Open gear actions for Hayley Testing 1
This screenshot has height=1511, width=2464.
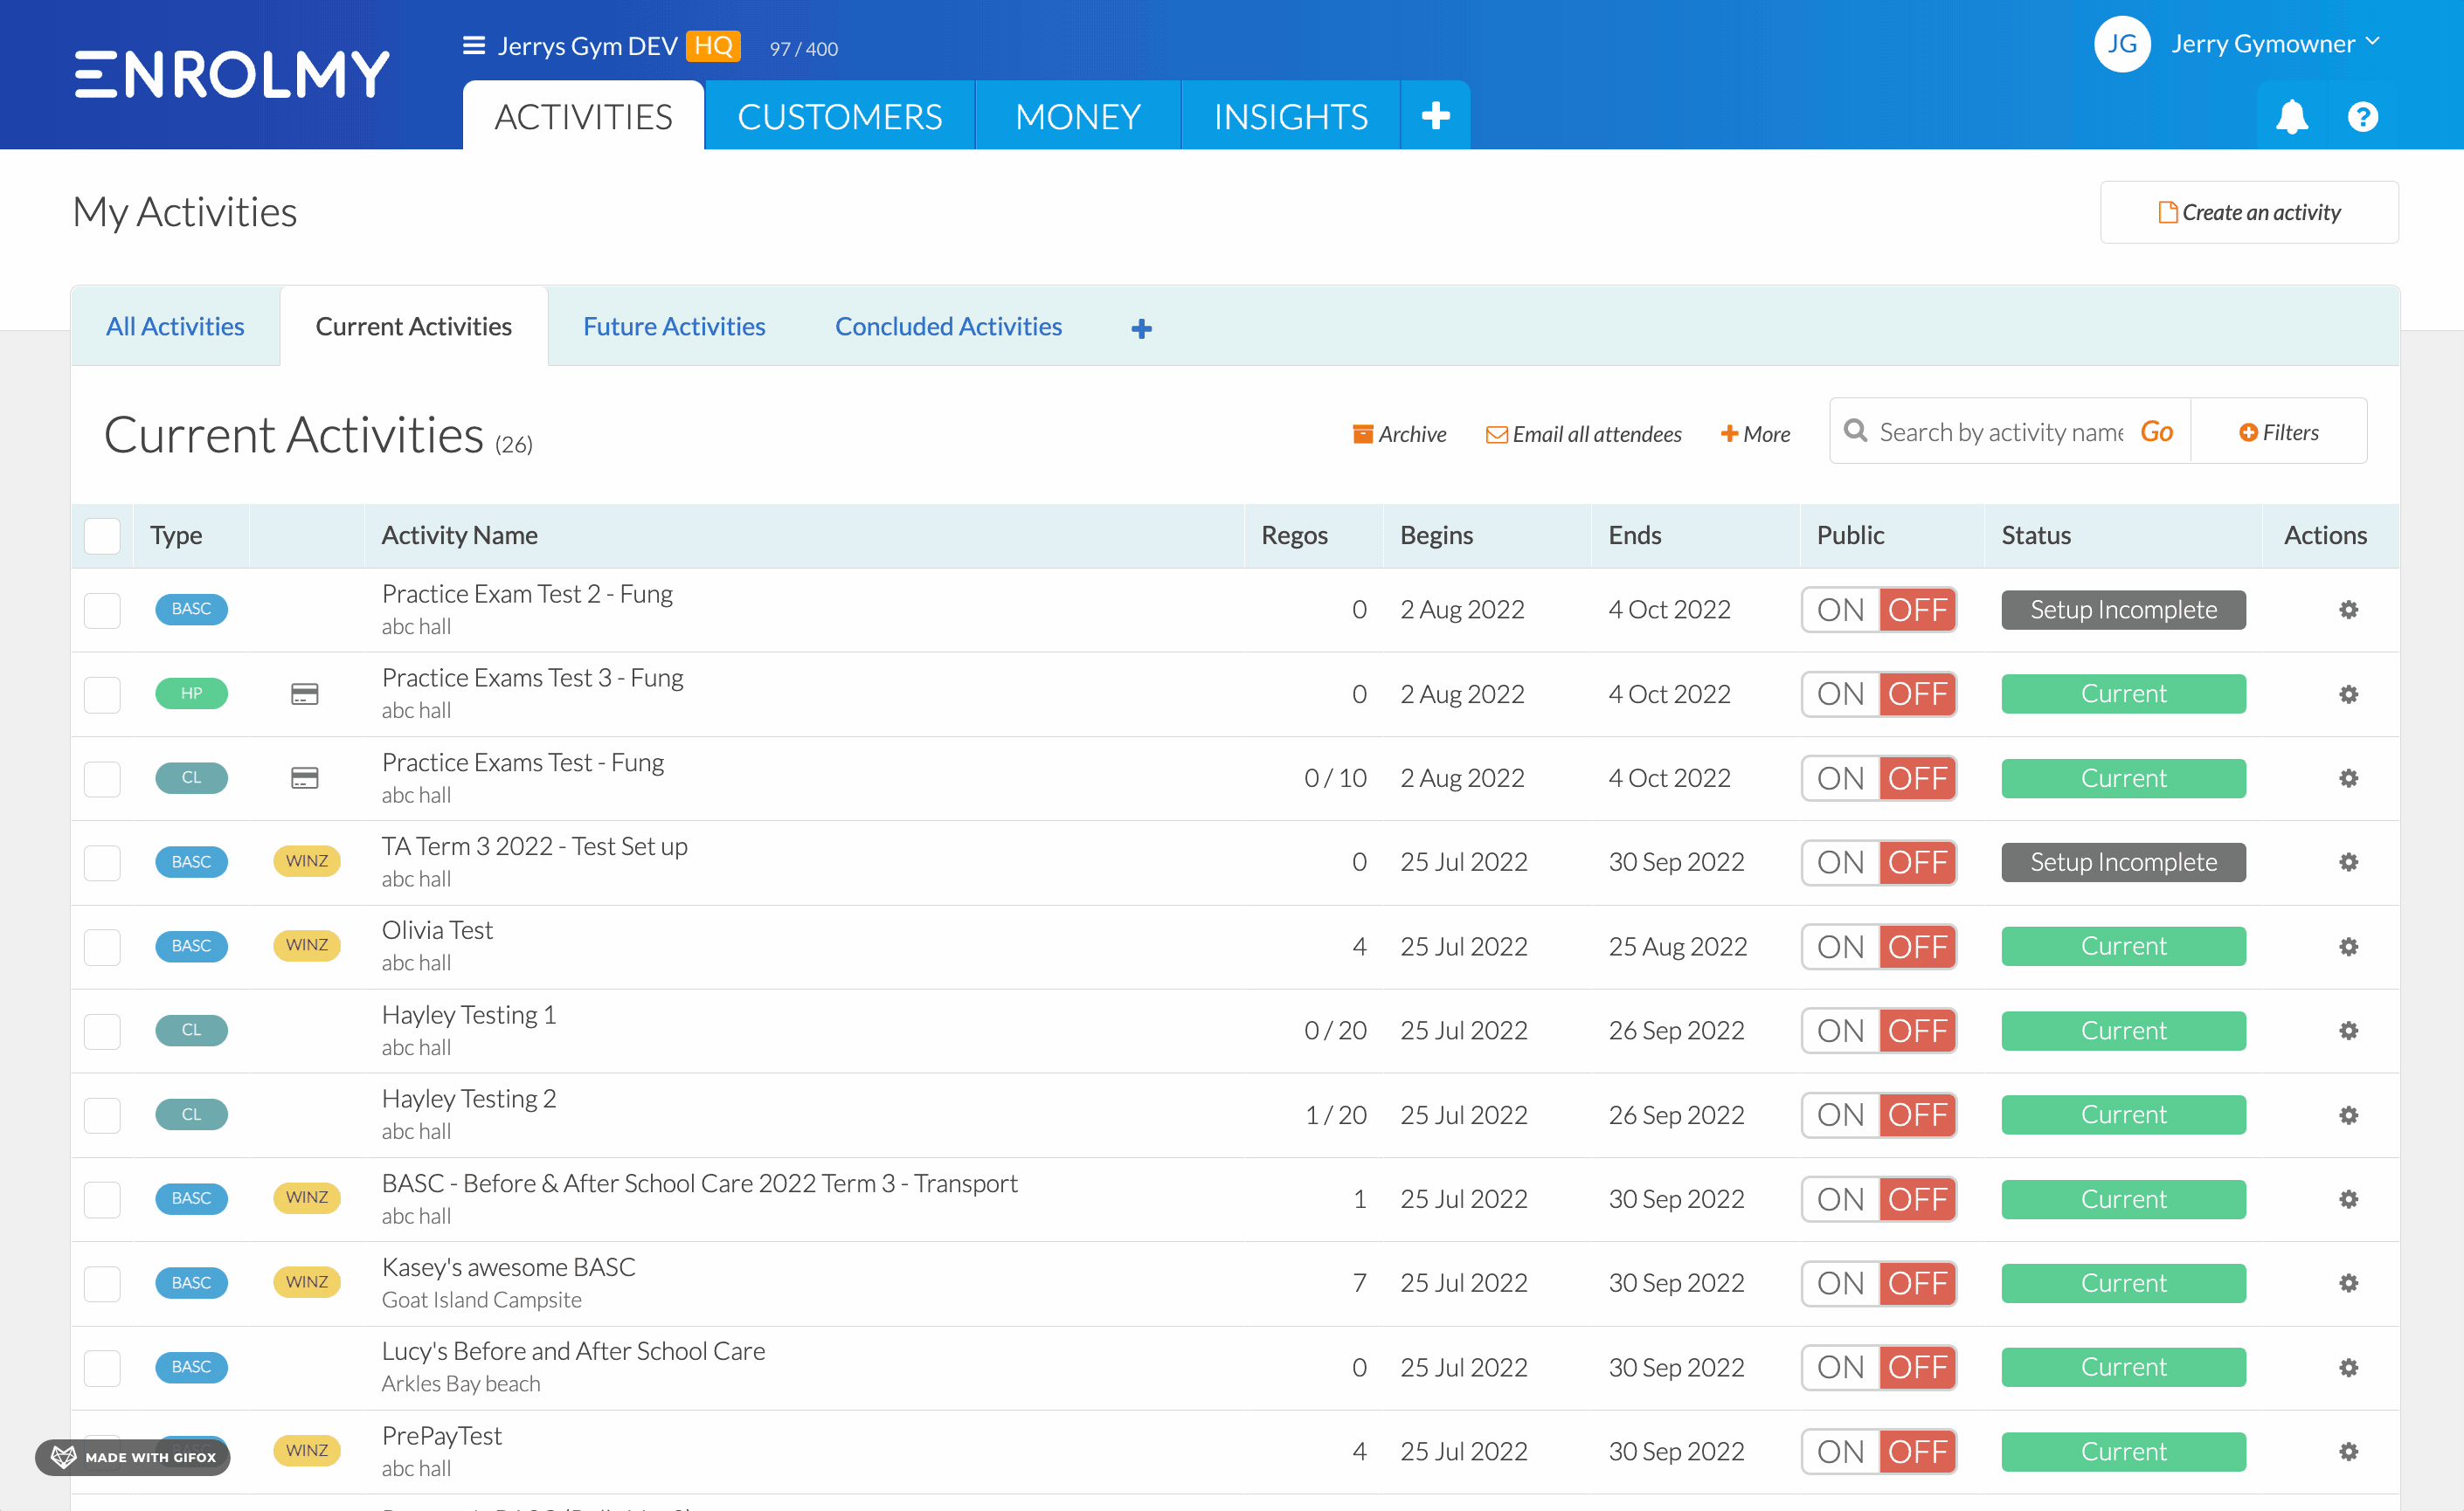click(2348, 1031)
